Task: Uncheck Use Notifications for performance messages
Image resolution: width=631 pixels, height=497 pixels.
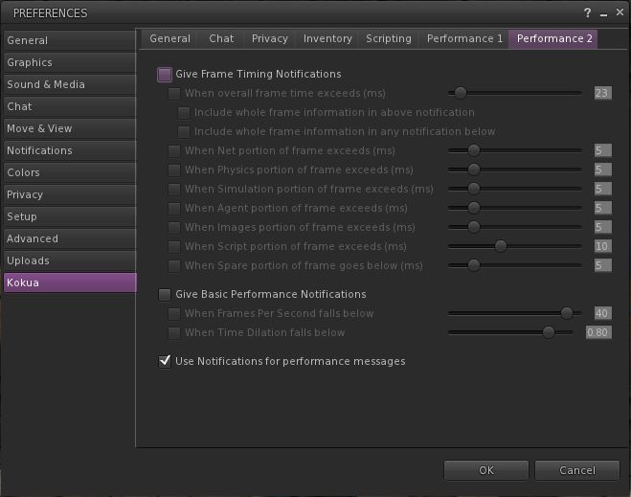Action: tap(165, 361)
